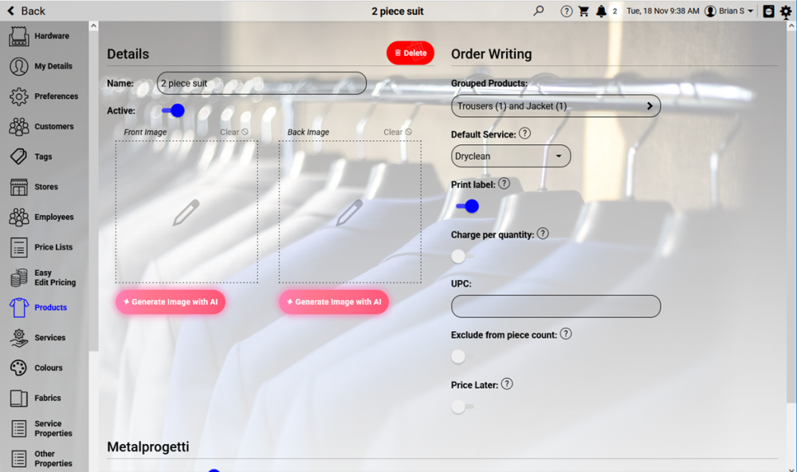
Task: Open the search magnifier icon
Action: tap(538, 10)
